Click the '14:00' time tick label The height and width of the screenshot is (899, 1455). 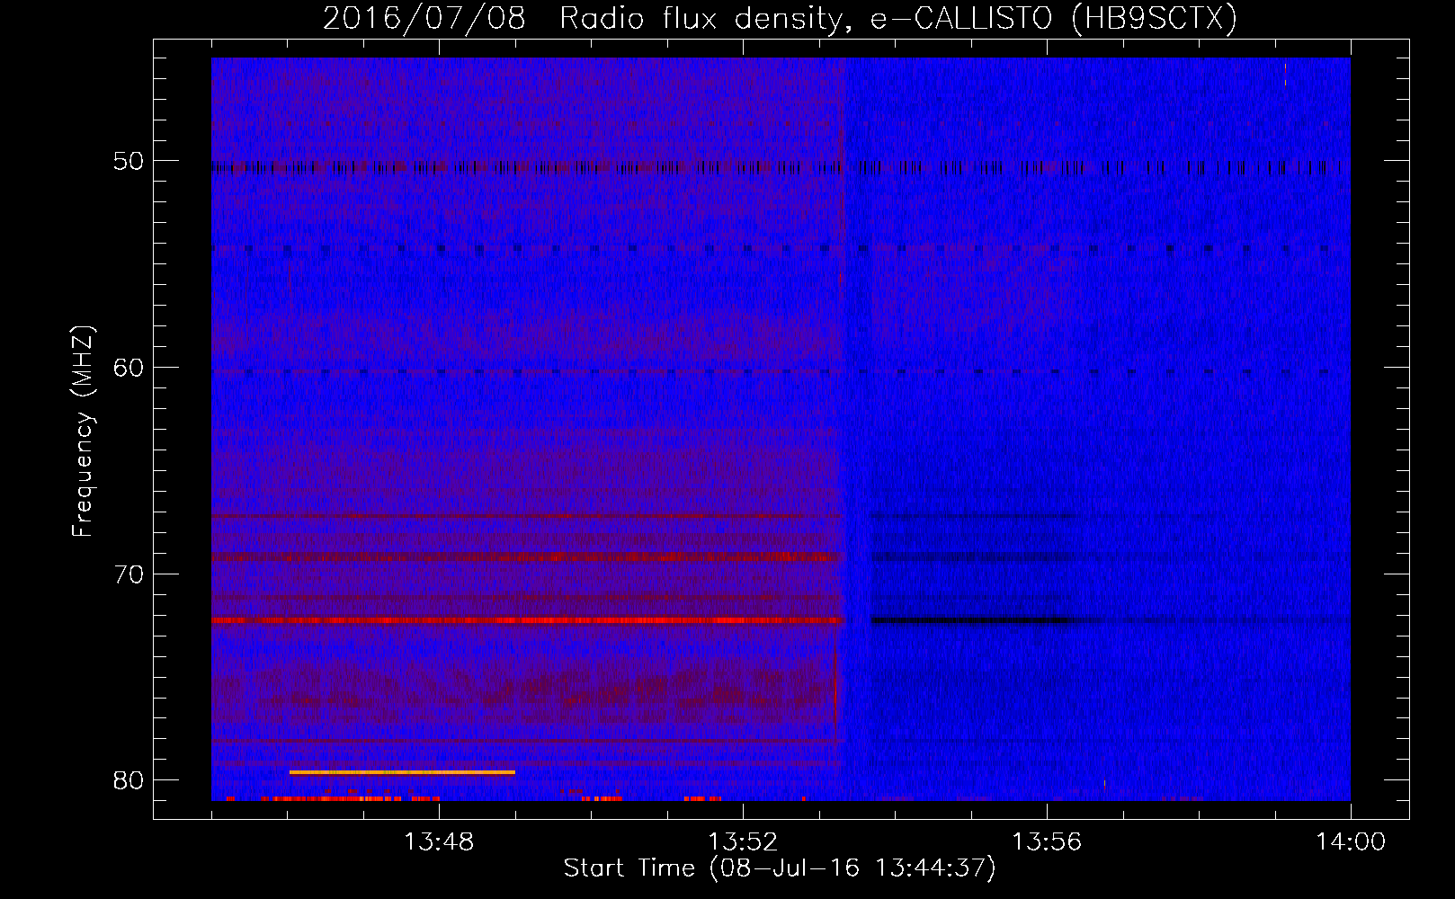click(x=1351, y=841)
